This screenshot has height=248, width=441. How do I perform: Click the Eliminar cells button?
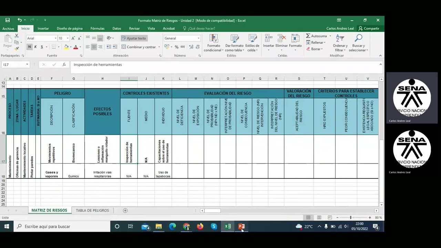pos(281,43)
